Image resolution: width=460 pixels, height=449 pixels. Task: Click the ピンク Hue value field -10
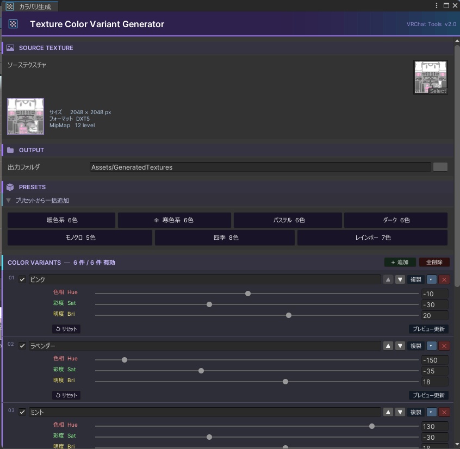435,294
